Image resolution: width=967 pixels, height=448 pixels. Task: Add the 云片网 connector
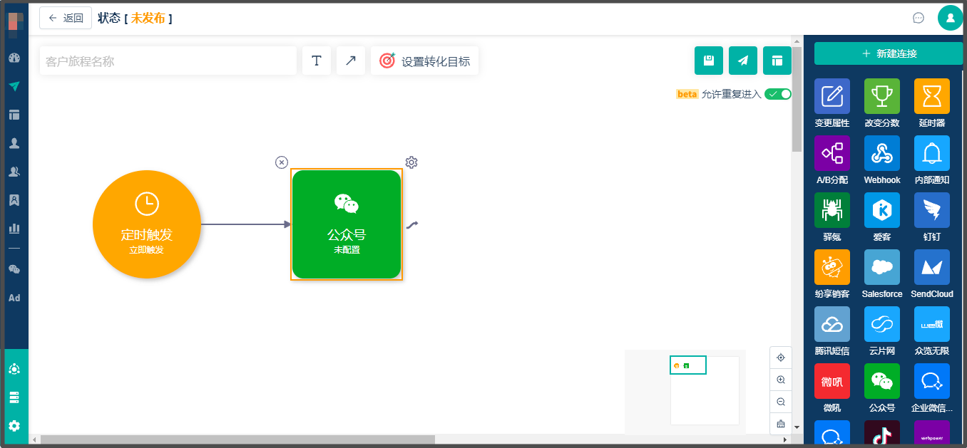click(882, 324)
